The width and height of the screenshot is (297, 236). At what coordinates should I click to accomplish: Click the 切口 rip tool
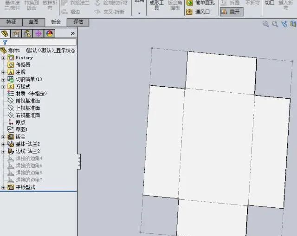click(270, 3)
